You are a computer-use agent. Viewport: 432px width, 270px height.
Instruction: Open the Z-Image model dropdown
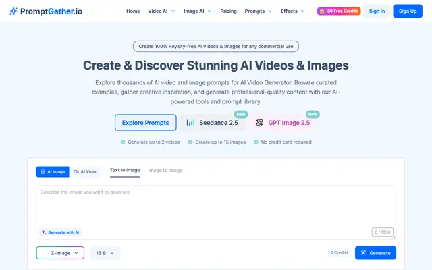(60, 253)
